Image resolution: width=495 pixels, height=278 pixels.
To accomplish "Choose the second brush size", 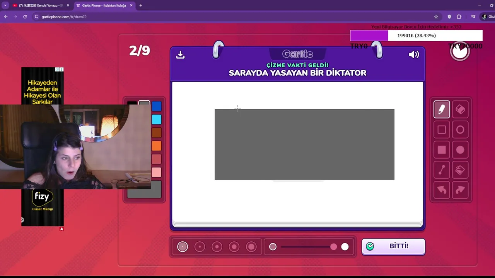I will pyautogui.click(x=200, y=247).
